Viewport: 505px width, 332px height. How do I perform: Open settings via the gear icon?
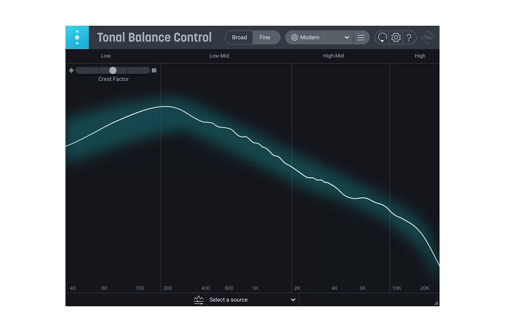coord(396,37)
